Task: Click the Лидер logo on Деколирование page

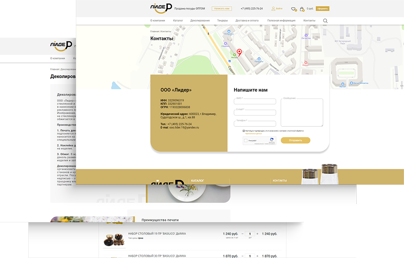Action: tap(61, 45)
